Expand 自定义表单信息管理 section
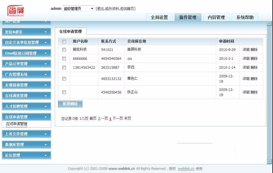This screenshot has width=273, height=173. pos(26,42)
